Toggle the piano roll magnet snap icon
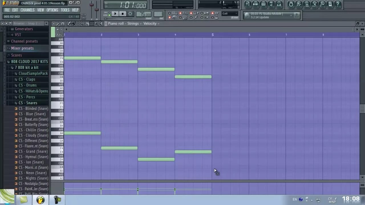The width and height of the screenshot is (365, 205). tap(63, 23)
